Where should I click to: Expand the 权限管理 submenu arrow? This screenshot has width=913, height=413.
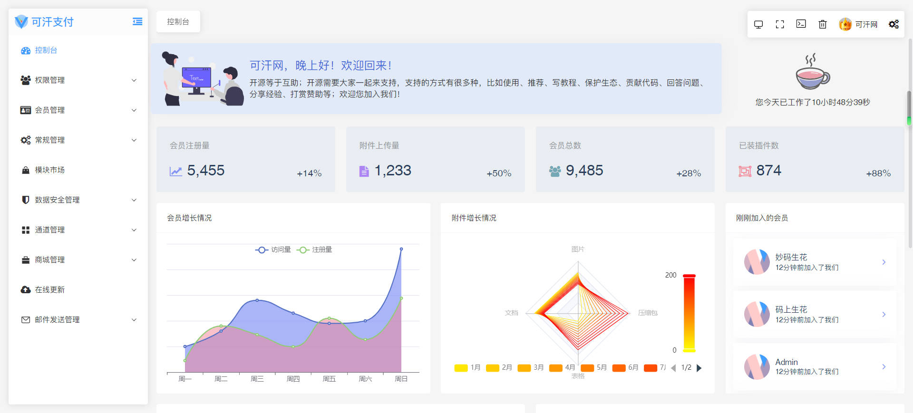pyautogui.click(x=134, y=80)
